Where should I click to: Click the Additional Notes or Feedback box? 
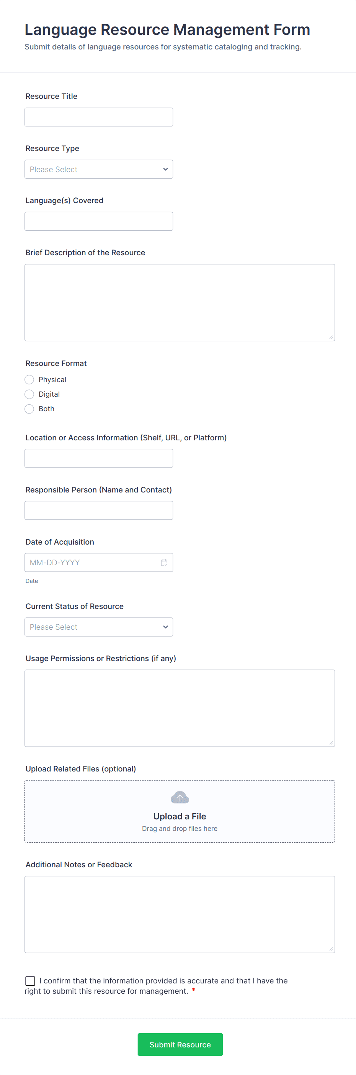click(x=179, y=914)
